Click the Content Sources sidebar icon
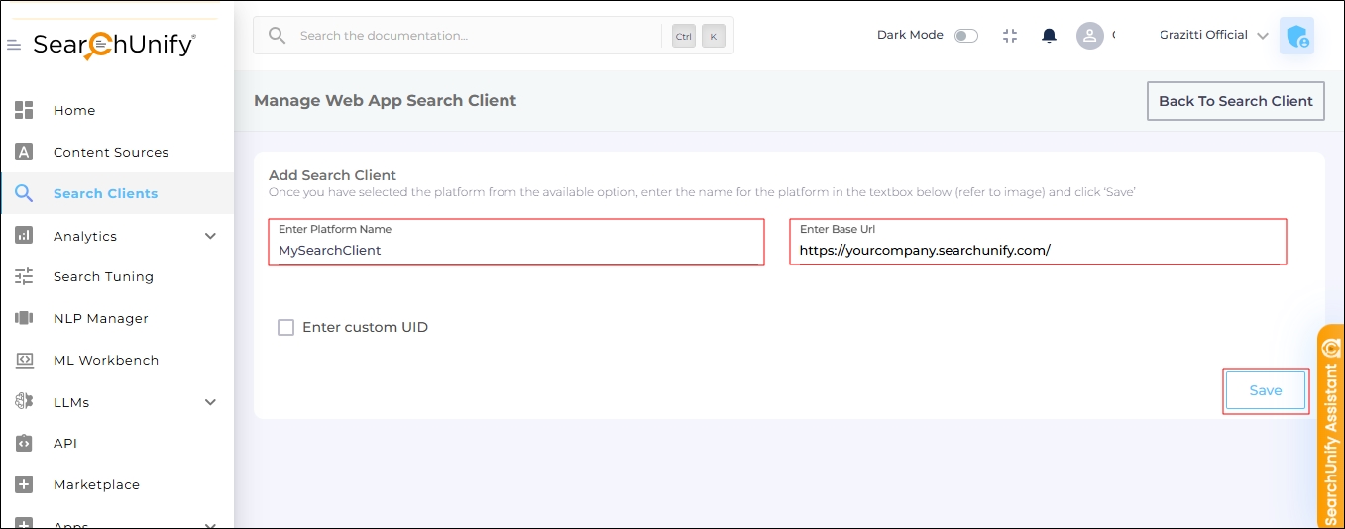Screen dimensions: 1345x529 coord(24,152)
